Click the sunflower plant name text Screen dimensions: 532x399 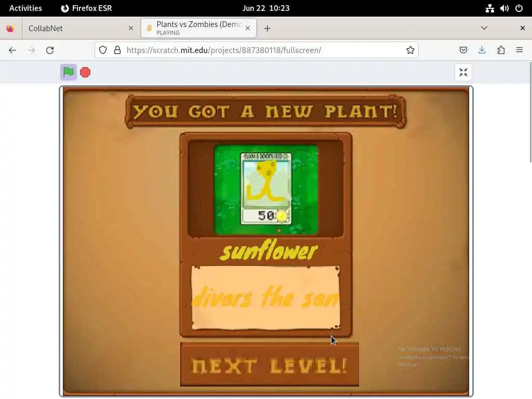point(269,250)
